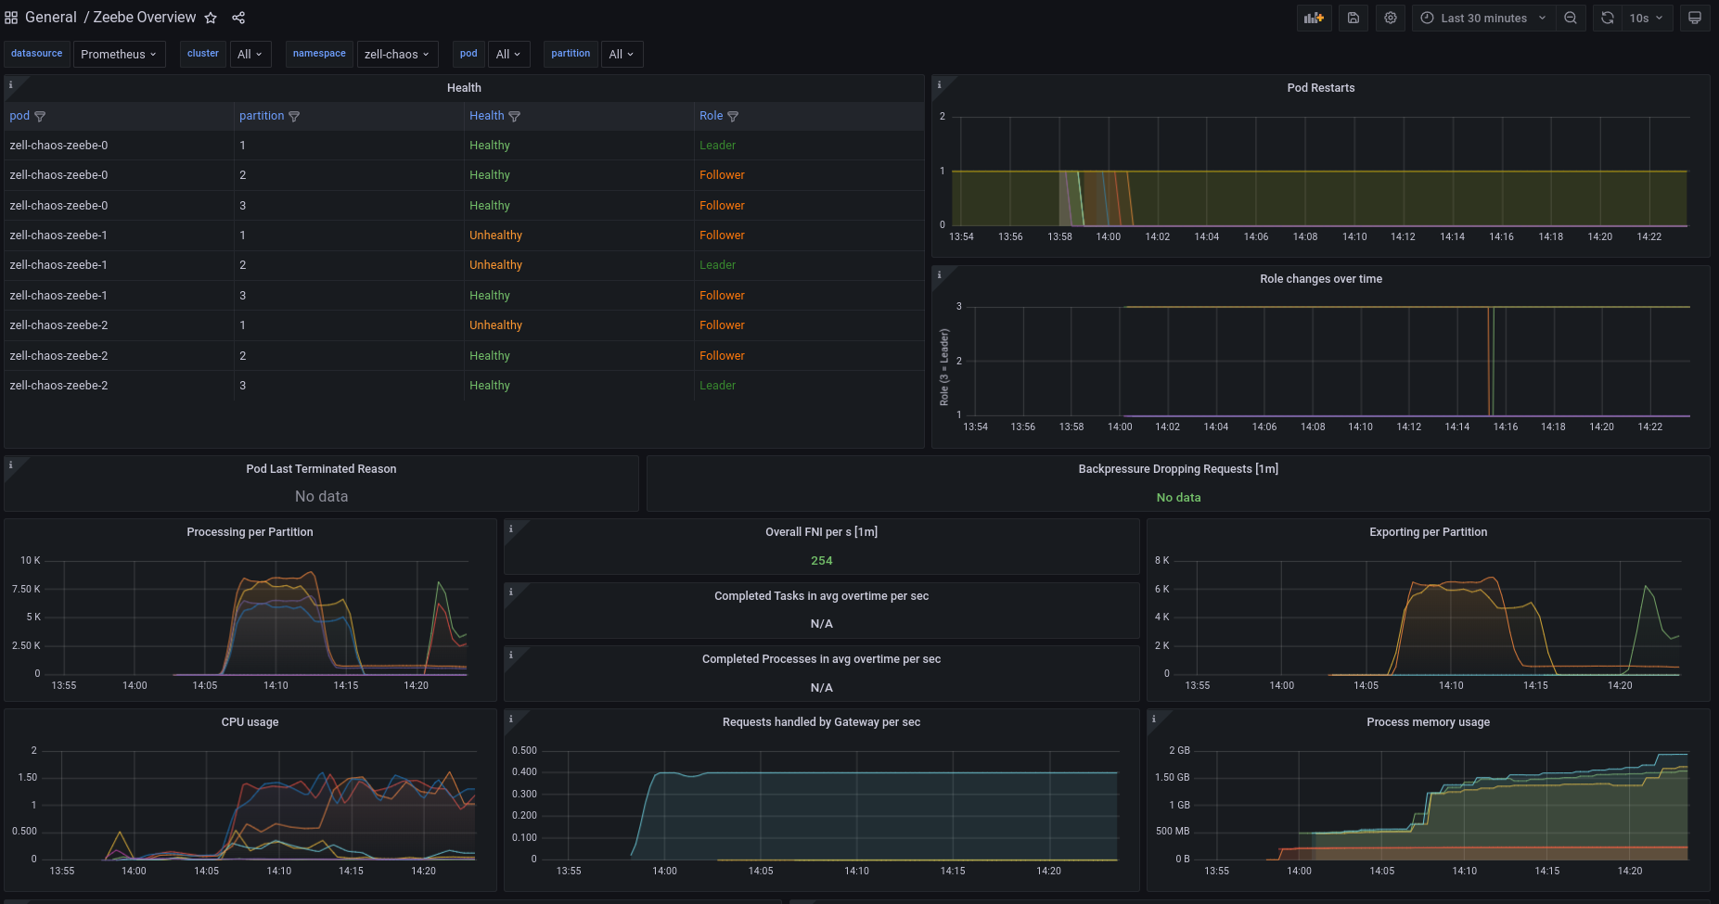
Task: Open Process memory usage title menu
Action: pyautogui.click(x=1428, y=722)
